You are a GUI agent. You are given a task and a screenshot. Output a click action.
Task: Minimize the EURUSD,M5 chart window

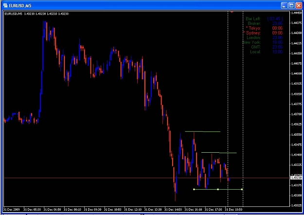coord(284,5)
